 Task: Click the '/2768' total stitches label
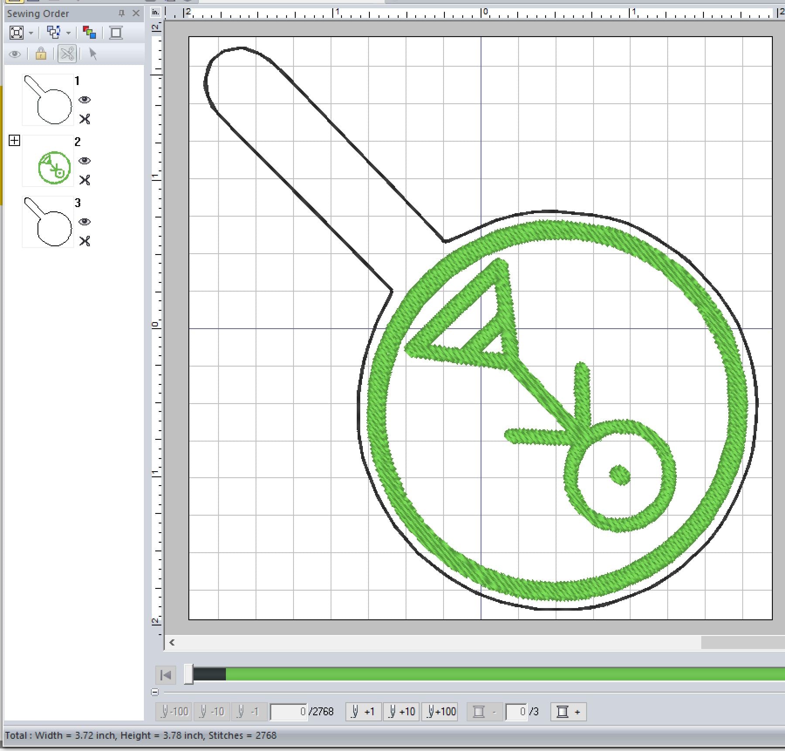(321, 712)
